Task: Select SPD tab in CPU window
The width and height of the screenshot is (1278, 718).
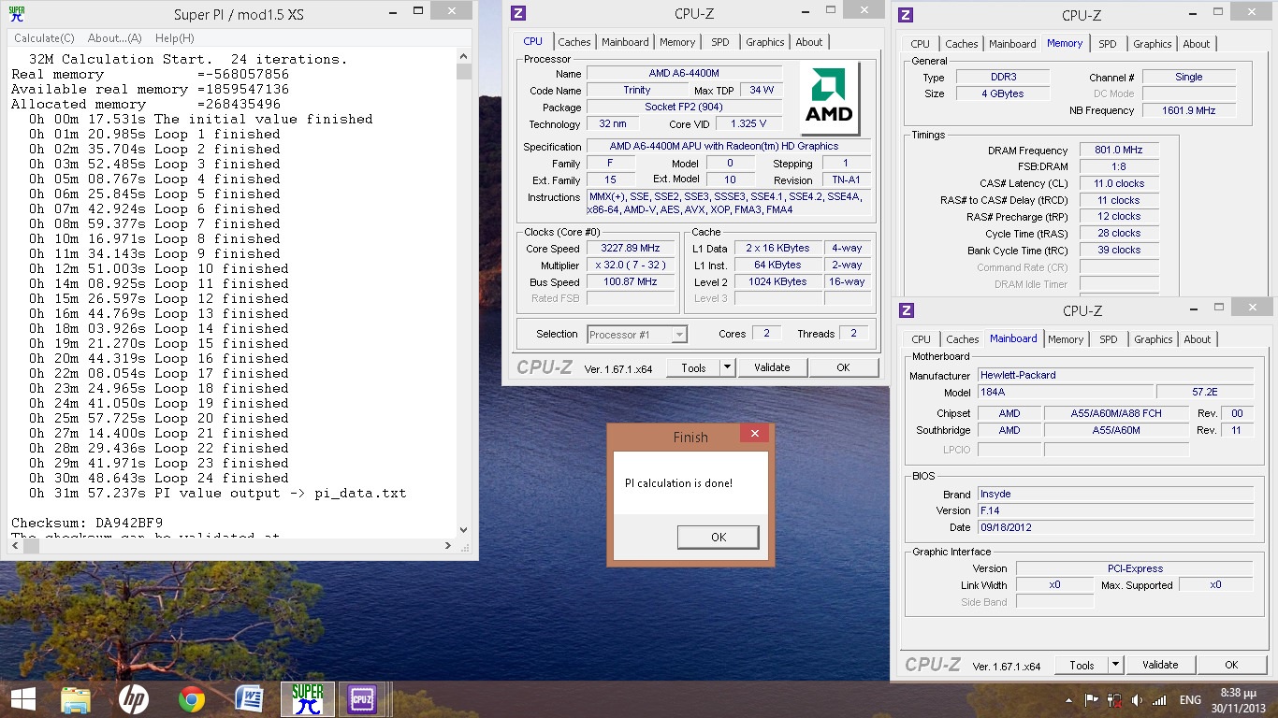Action: 719,42
